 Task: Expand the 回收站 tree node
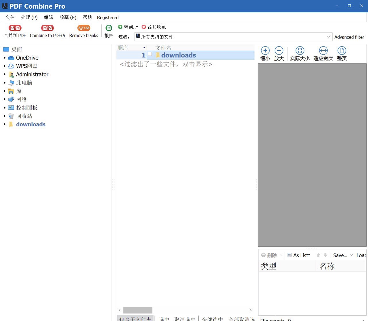pos(5,116)
